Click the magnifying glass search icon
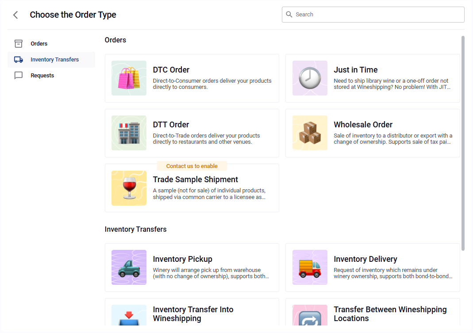473x333 pixels. pyautogui.click(x=289, y=15)
